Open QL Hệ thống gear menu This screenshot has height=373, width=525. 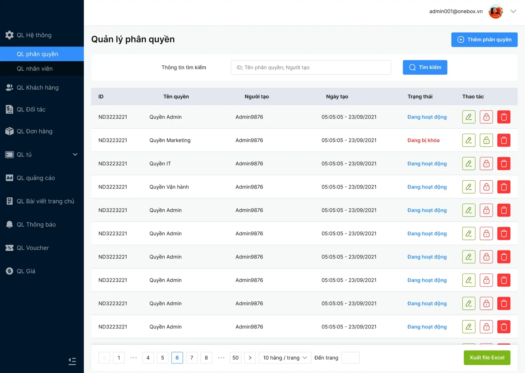(x=34, y=35)
